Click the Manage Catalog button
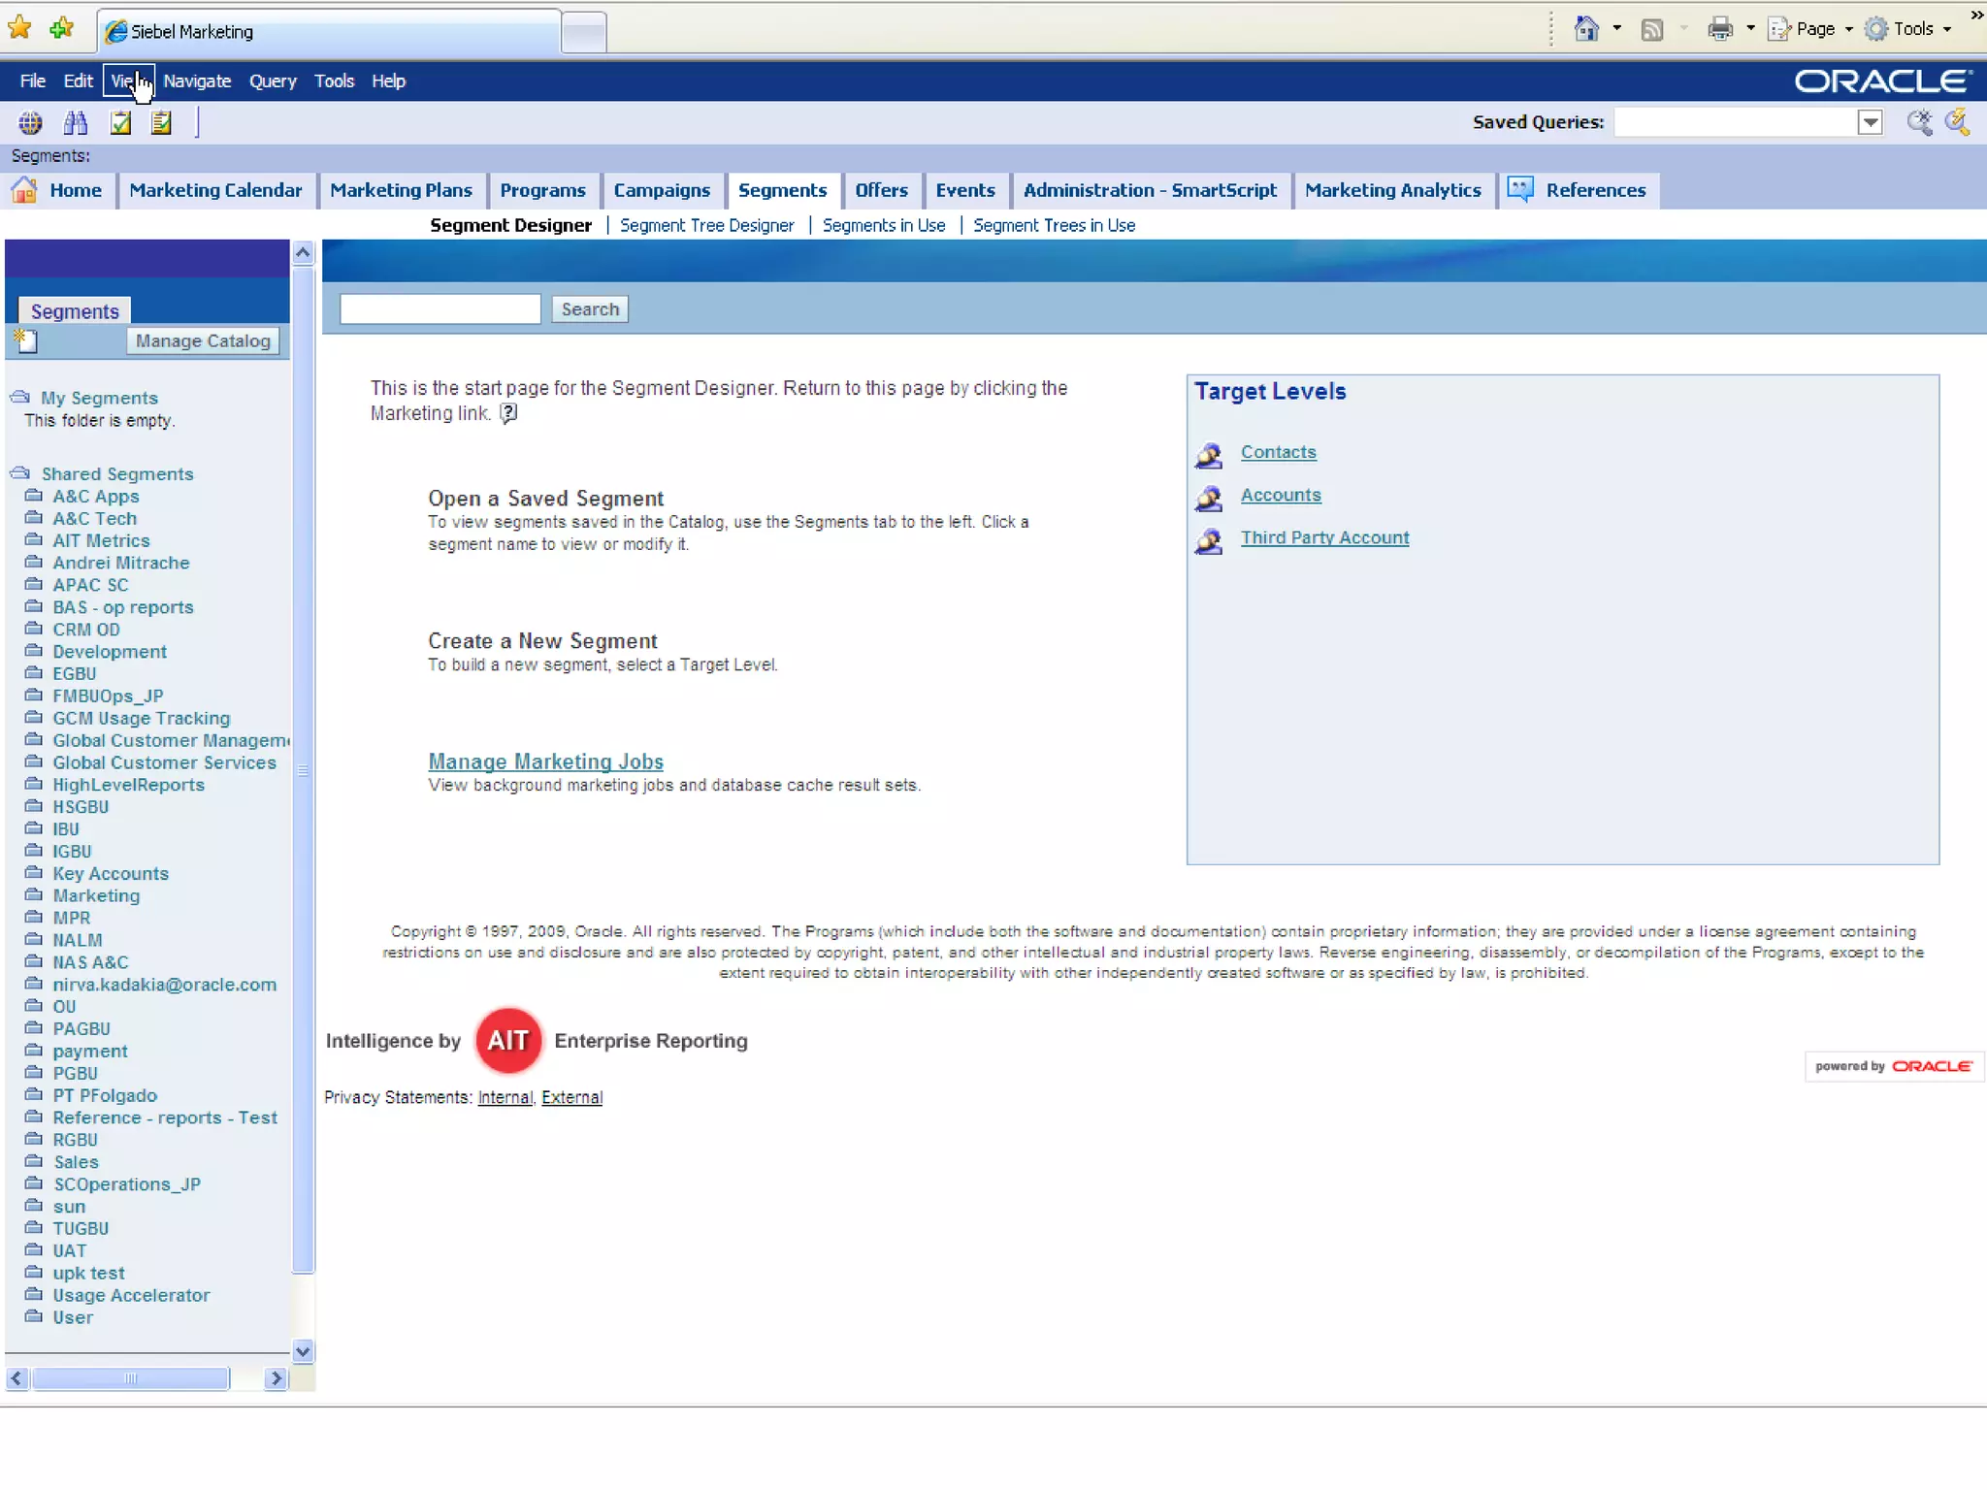1987x1490 pixels. [x=203, y=340]
